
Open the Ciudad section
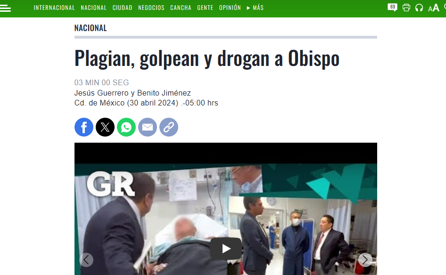[x=122, y=8]
